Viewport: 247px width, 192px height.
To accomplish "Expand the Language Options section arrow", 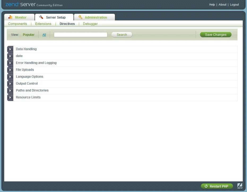I will point(10,77).
